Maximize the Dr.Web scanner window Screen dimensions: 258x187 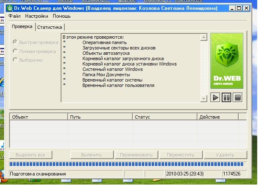pos(239,8)
